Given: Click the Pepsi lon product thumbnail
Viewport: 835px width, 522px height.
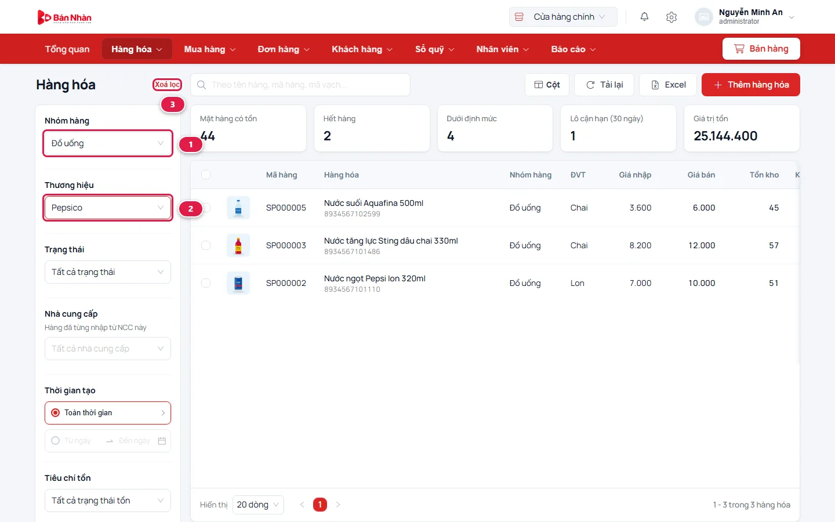Looking at the screenshot, I should coord(238,283).
